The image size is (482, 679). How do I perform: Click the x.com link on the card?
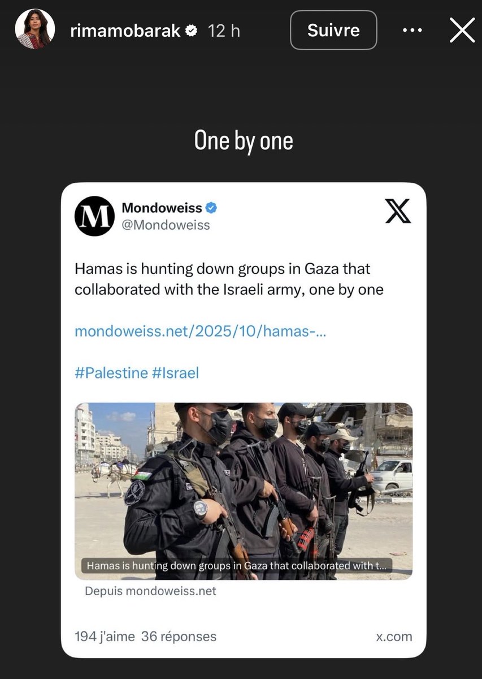click(394, 637)
